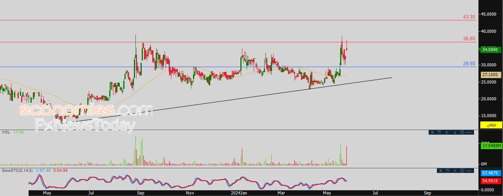Click the blue 29.50 support level label
Image resolution: width=503 pixels, height=196 pixels.
pos(469,64)
